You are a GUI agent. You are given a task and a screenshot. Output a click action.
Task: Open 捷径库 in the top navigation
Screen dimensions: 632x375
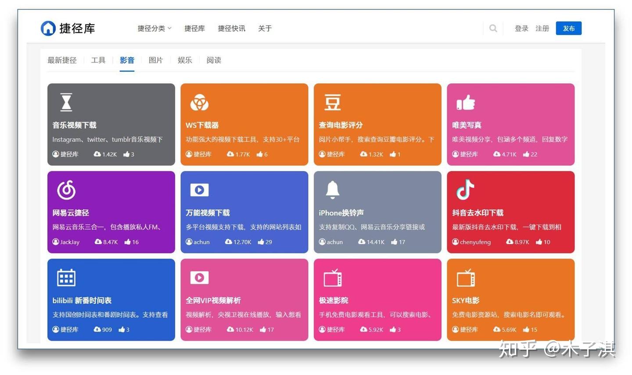(x=194, y=29)
